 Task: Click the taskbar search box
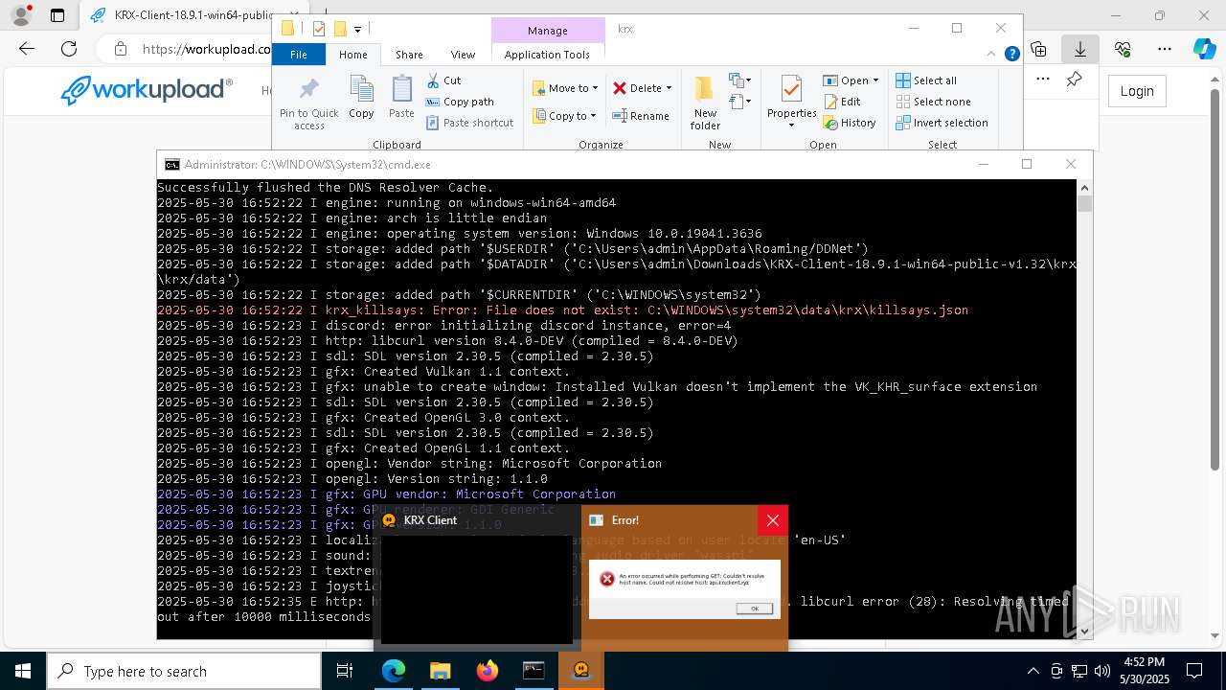184,671
